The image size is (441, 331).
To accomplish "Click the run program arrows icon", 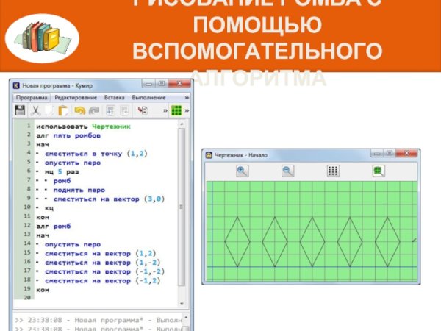I will [x=143, y=110].
